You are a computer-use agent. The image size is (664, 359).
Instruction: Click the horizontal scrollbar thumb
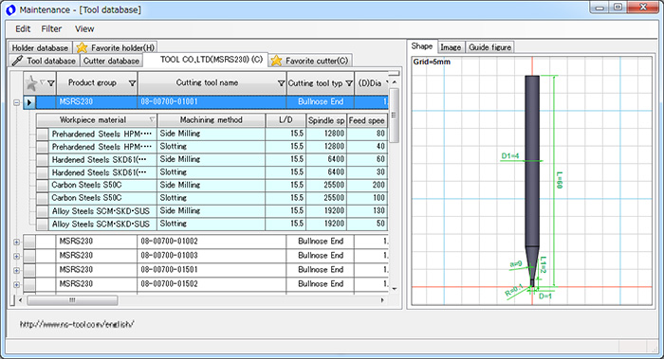[x=72, y=300]
